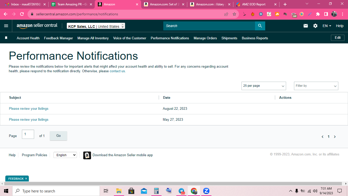Open Telegram from the taskbar
The height and width of the screenshot is (196, 348).
tap(181, 191)
